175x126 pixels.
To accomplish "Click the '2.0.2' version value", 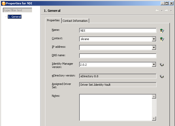I will tap(83, 65).
